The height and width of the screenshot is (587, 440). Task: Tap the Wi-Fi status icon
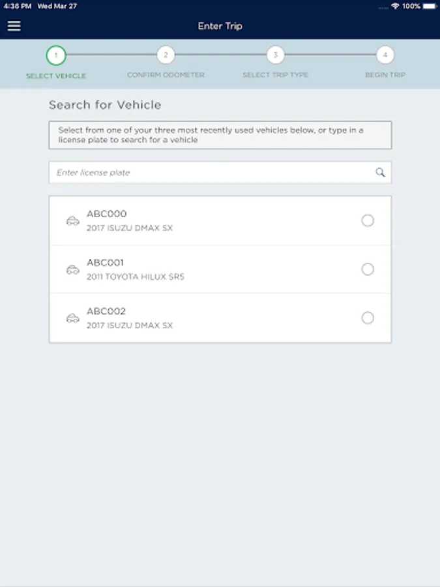[x=395, y=6]
